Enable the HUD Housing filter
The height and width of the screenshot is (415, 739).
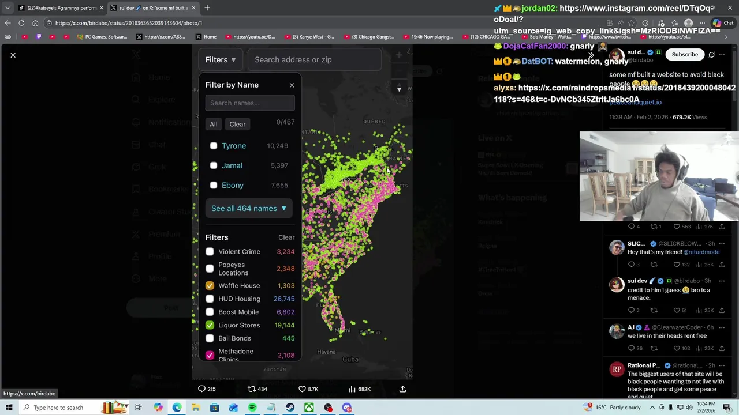point(210,299)
